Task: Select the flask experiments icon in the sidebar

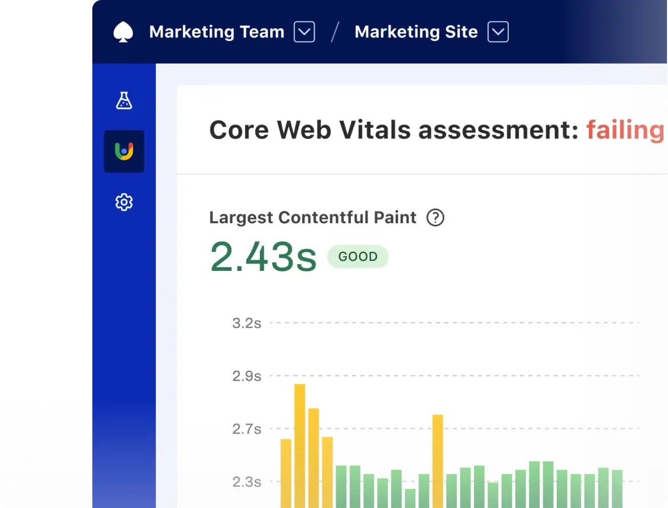Action: click(124, 101)
